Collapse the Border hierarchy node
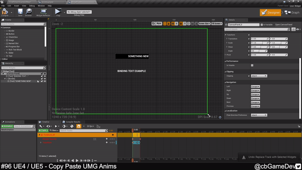Screen dimensions: 302x170 [x=5, y=79]
